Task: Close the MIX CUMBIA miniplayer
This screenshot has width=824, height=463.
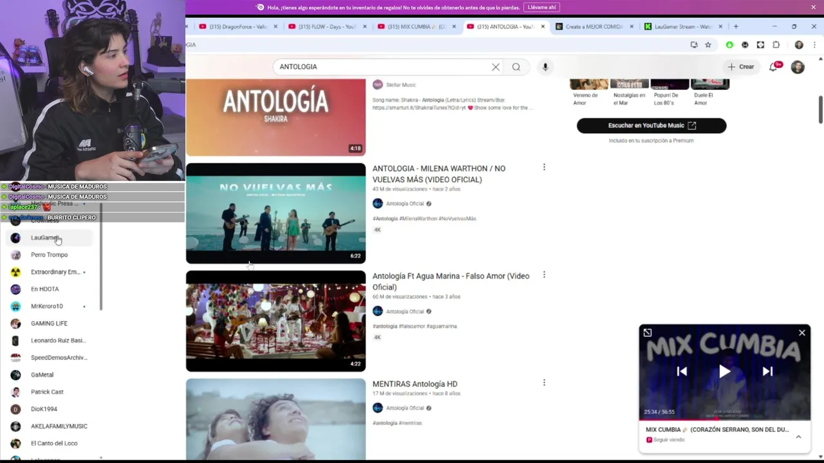Action: (802, 332)
